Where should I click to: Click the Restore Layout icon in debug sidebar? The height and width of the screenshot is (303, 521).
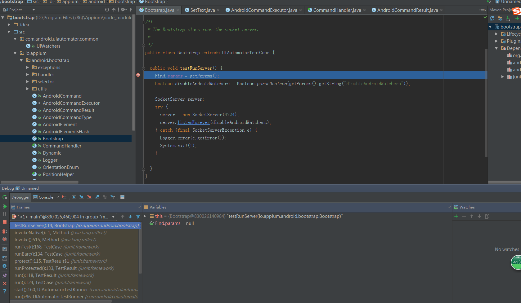[x=5, y=258]
